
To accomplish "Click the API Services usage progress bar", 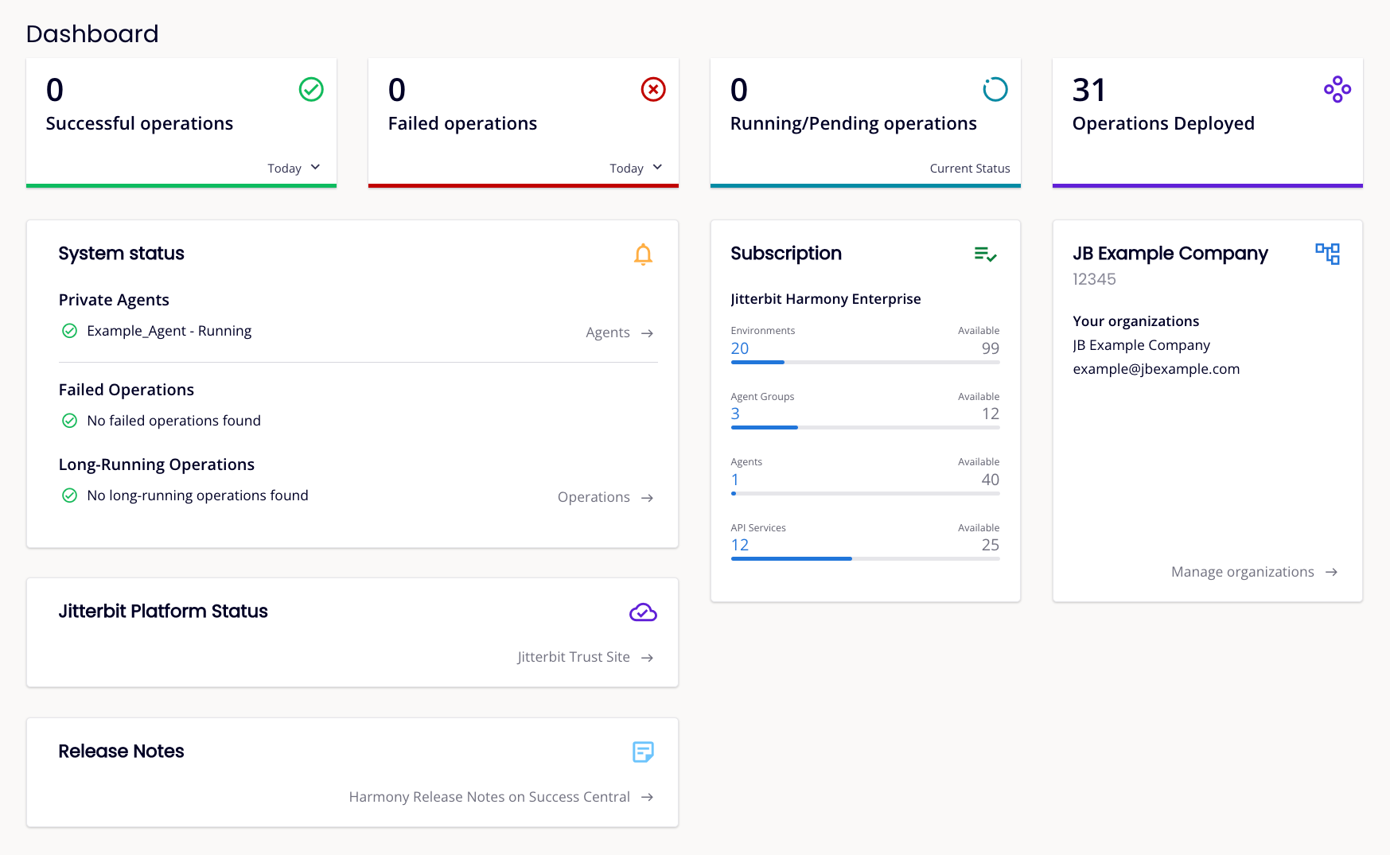I will coord(865,559).
